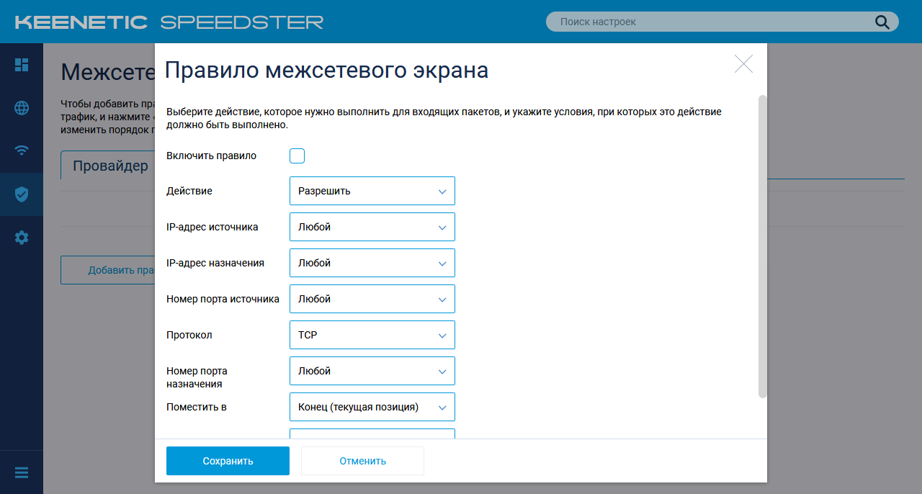Click the "Действие" label text

point(189,191)
